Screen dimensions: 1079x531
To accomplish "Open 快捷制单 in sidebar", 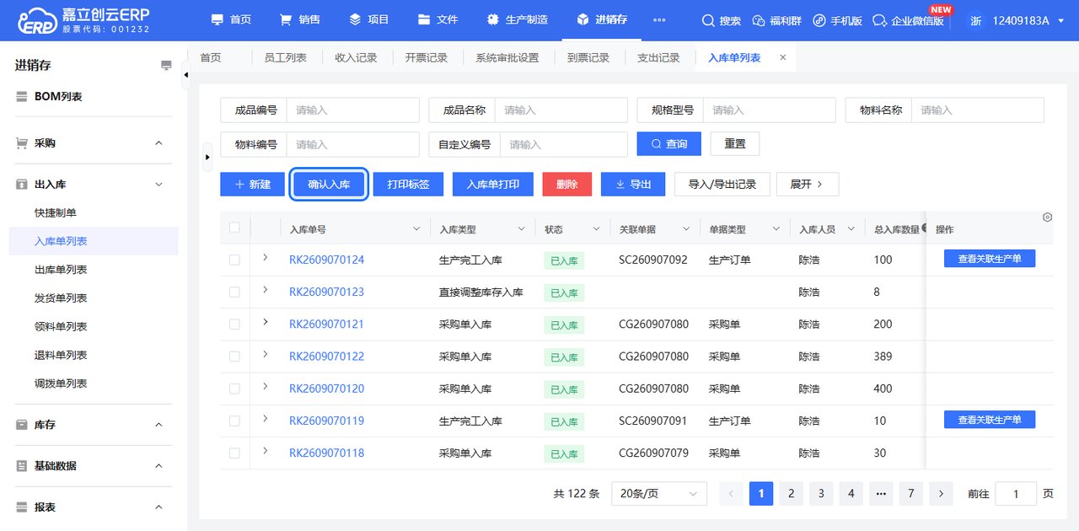I will click(x=55, y=213).
